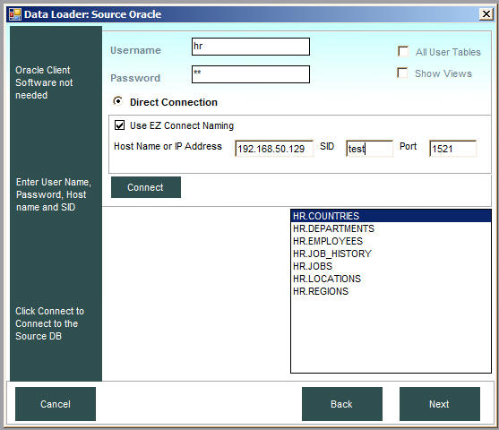Click the Port input field

(x=452, y=149)
